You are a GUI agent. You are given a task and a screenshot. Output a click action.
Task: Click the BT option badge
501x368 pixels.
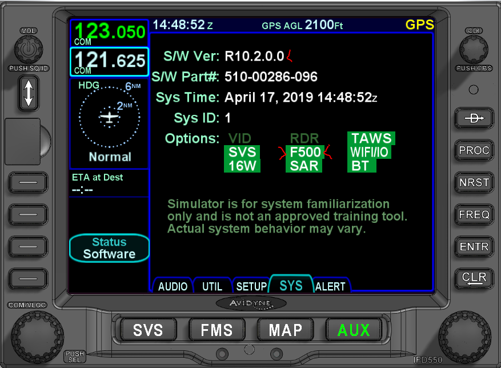(362, 166)
